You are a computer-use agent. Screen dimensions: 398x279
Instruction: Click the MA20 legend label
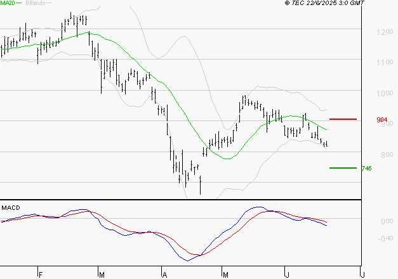pyautogui.click(x=8, y=3)
